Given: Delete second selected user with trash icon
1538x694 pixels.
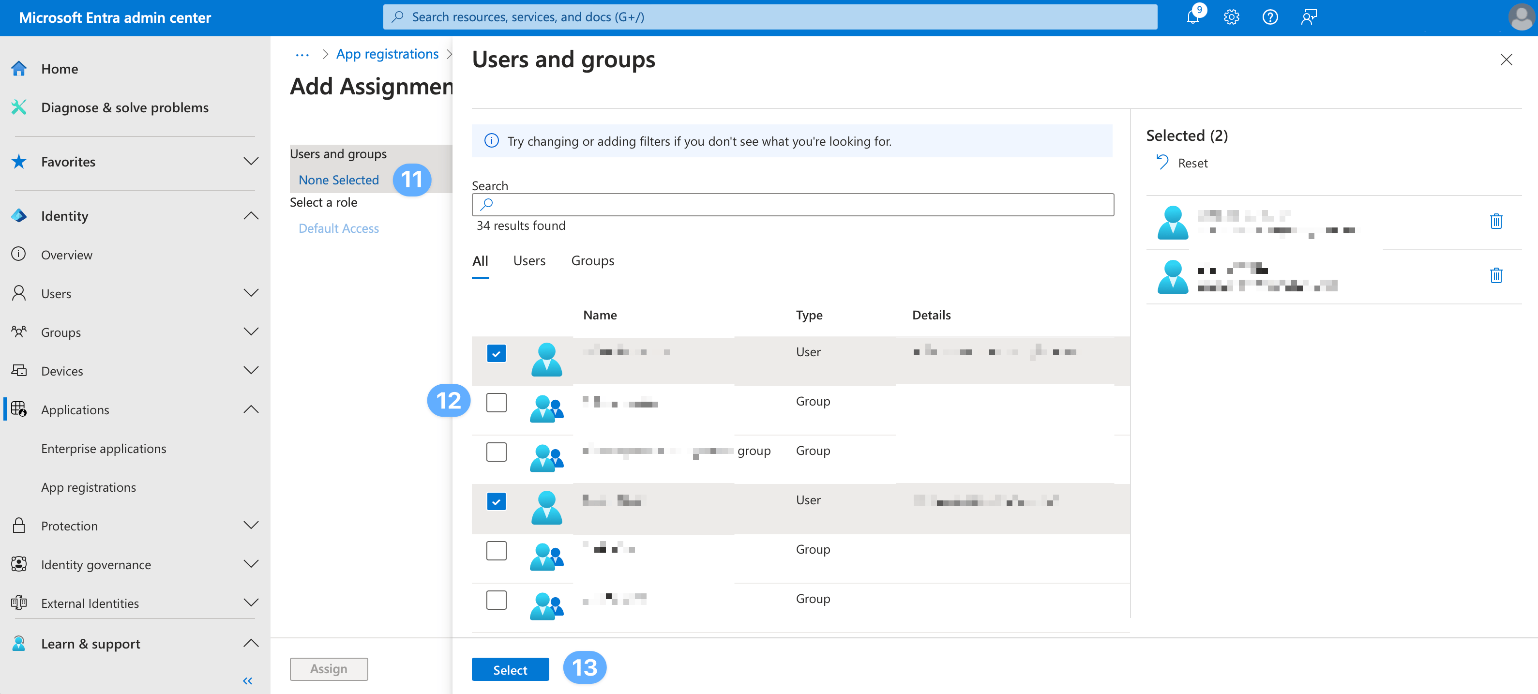Looking at the screenshot, I should [x=1495, y=275].
